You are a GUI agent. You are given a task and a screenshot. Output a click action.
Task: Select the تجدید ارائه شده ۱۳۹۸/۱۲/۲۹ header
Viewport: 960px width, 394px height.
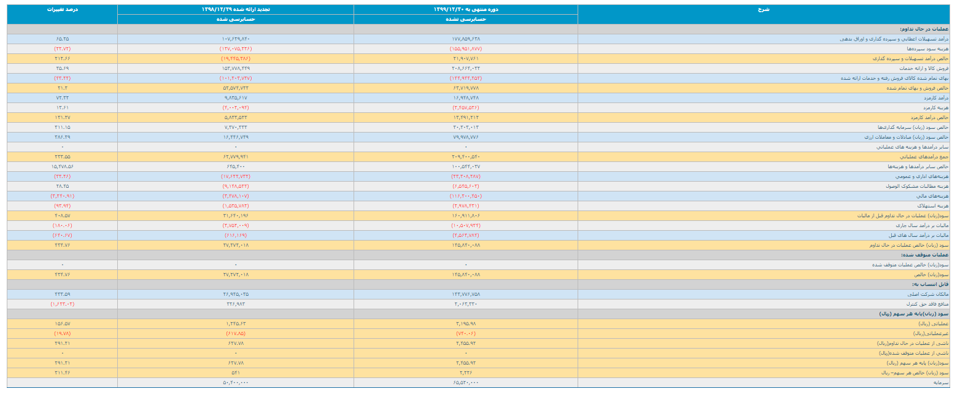tap(236, 9)
